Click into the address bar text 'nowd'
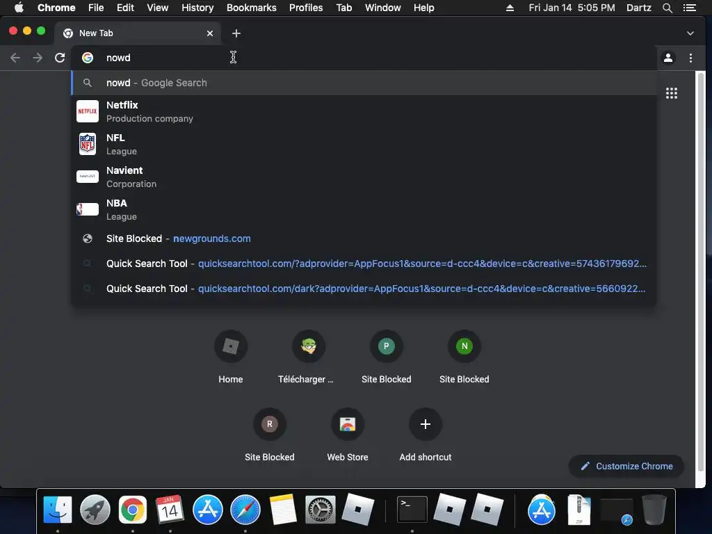 pos(118,58)
